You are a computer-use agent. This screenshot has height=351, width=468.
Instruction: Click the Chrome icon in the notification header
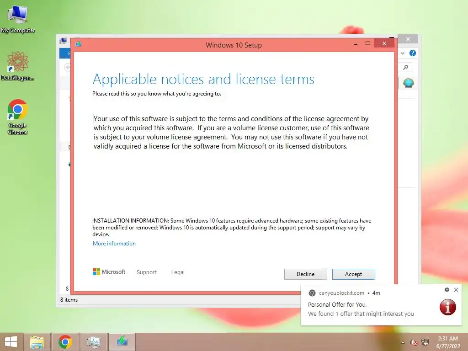pyautogui.click(x=312, y=293)
